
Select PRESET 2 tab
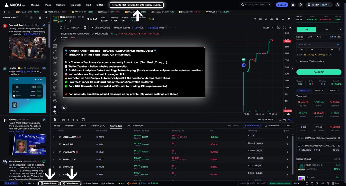(x=319, y=90)
